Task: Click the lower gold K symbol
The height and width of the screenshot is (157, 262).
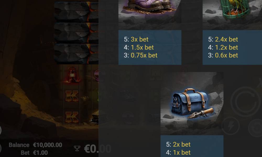Action: click(72, 117)
